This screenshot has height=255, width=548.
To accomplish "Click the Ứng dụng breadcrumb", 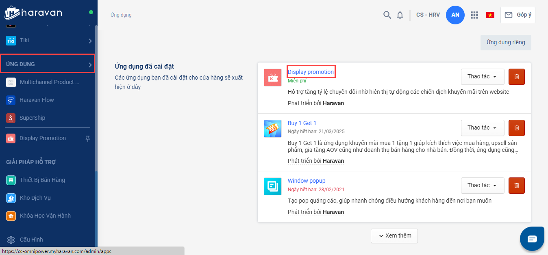I will tap(121, 15).
